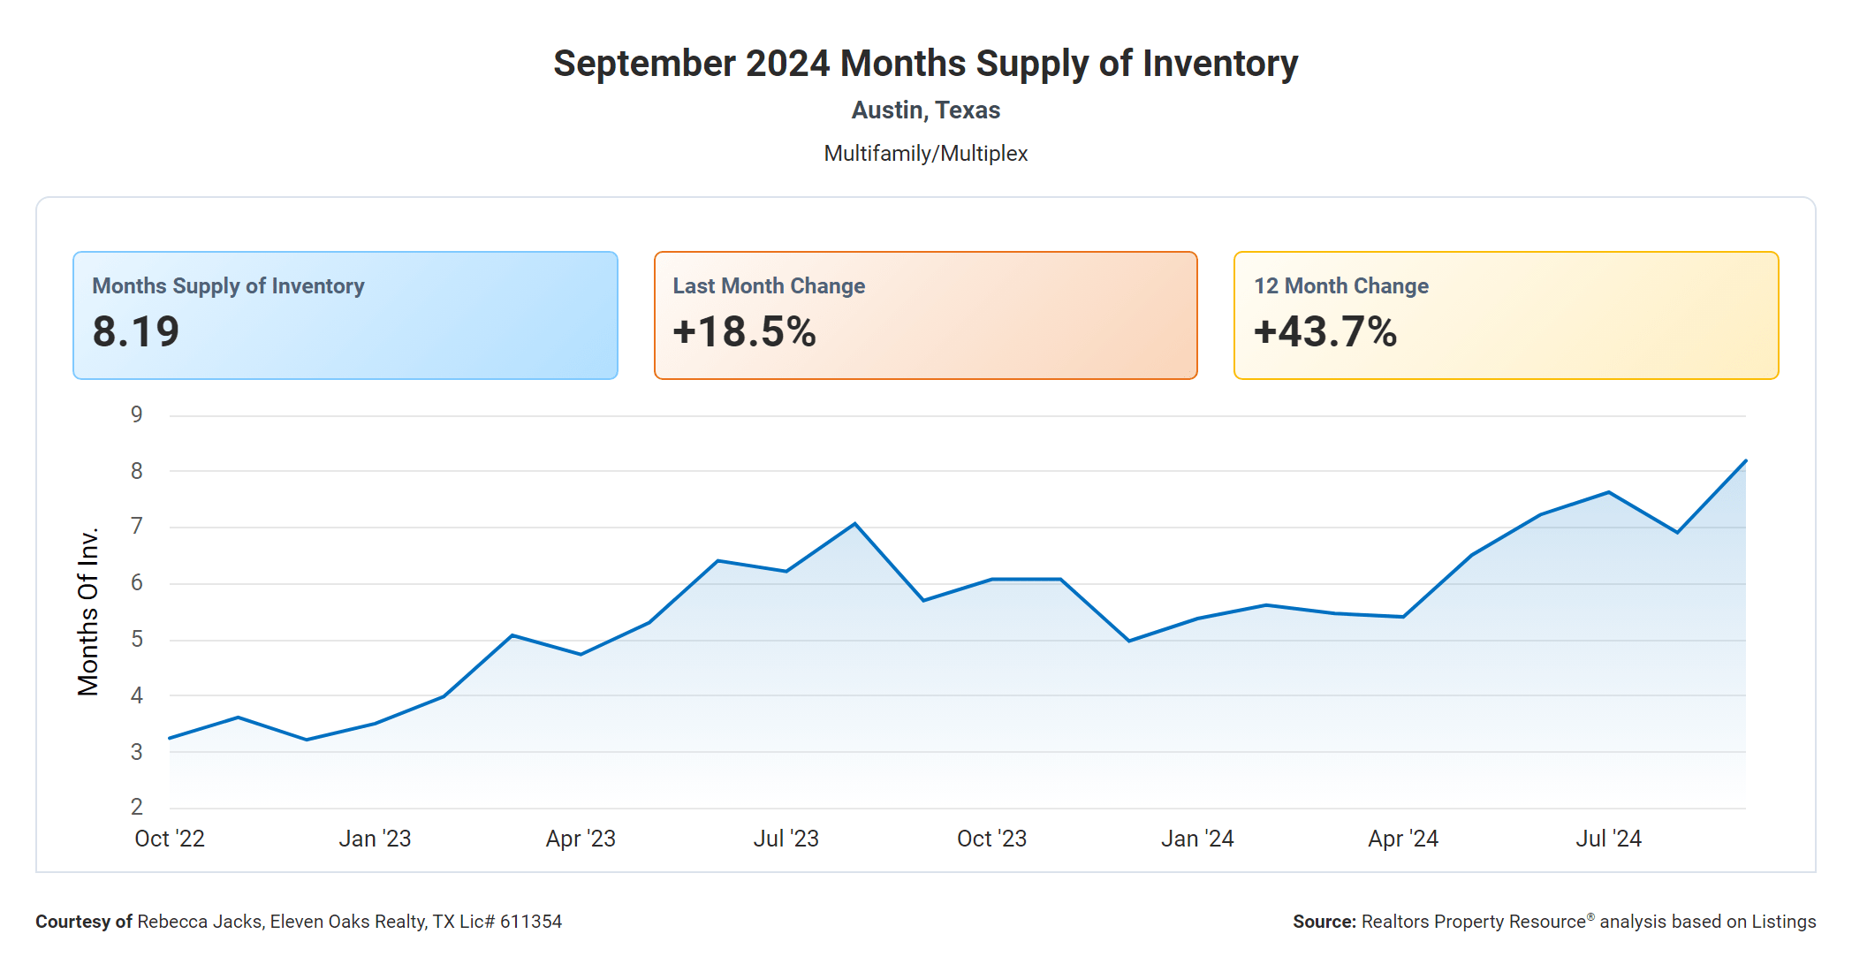The image size is (1852, 972).
Task: Click the chart title September 2024 heading
Action: tap(925, 64)
